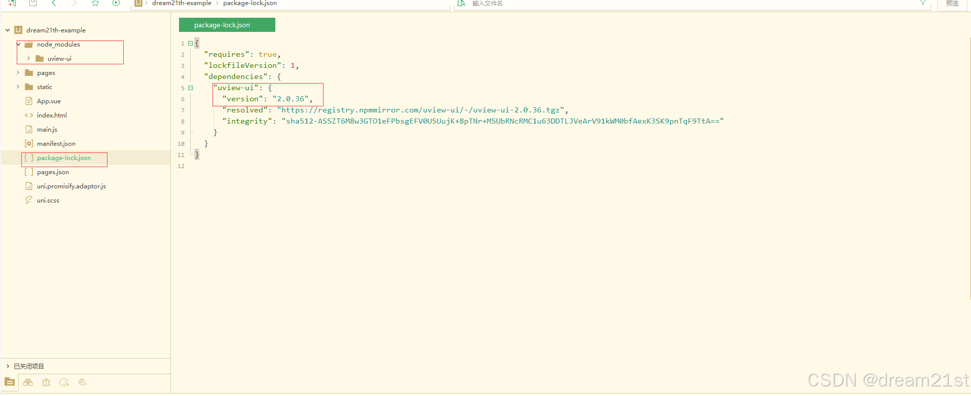Click the pages.json bracket file icon

pyautogui.click(x=29, y=172)
